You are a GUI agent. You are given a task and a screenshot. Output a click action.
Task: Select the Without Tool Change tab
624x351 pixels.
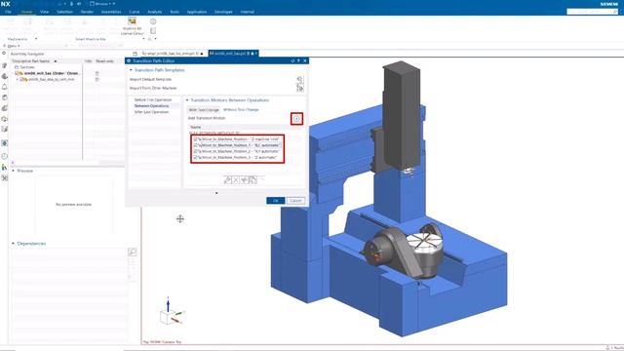coord(241,109)
